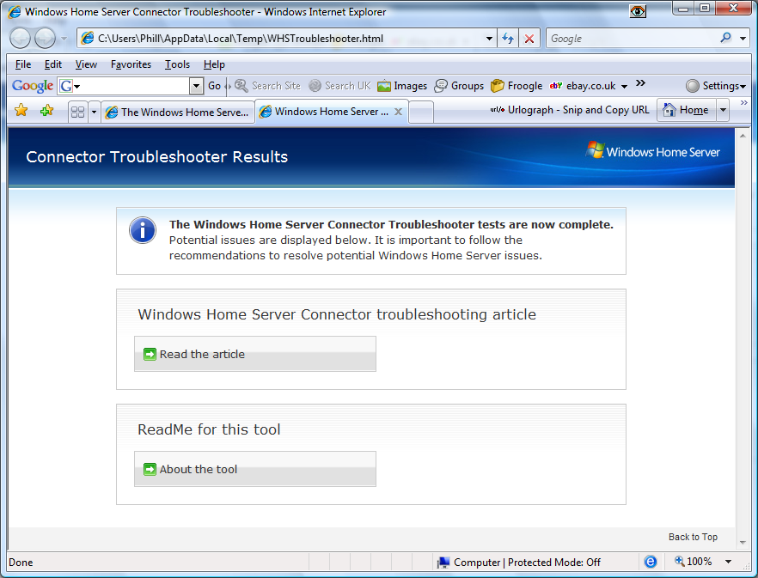The image size is (758, 578).
Task: Click the About the tool link
Action: [x=199, y=469]
